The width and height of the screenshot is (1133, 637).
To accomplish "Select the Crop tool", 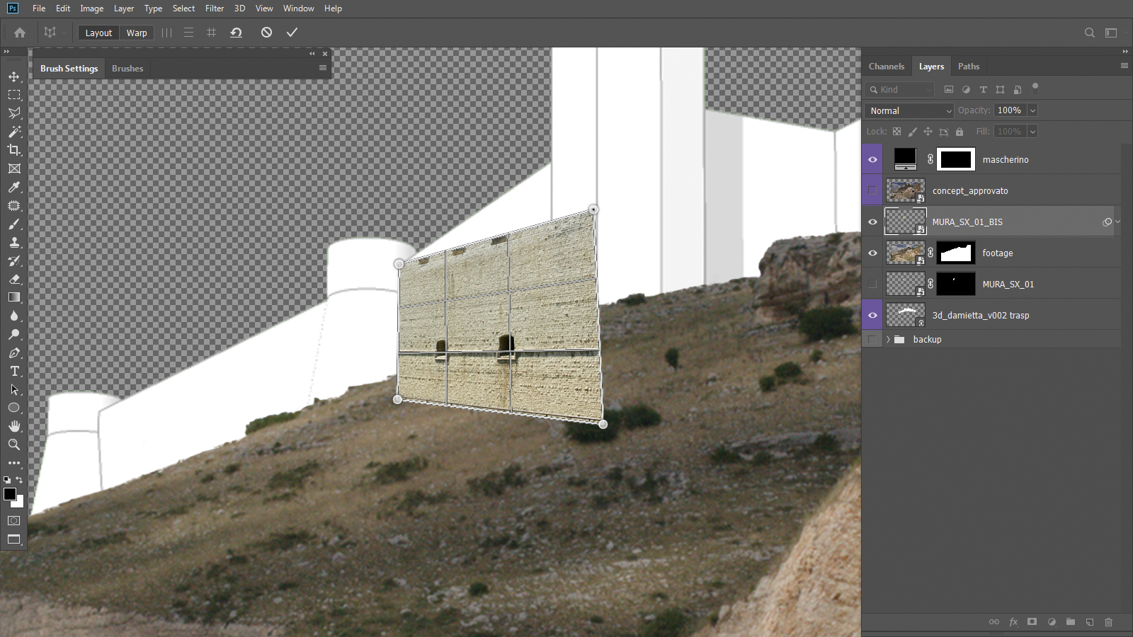I will (x=14, y=150).
